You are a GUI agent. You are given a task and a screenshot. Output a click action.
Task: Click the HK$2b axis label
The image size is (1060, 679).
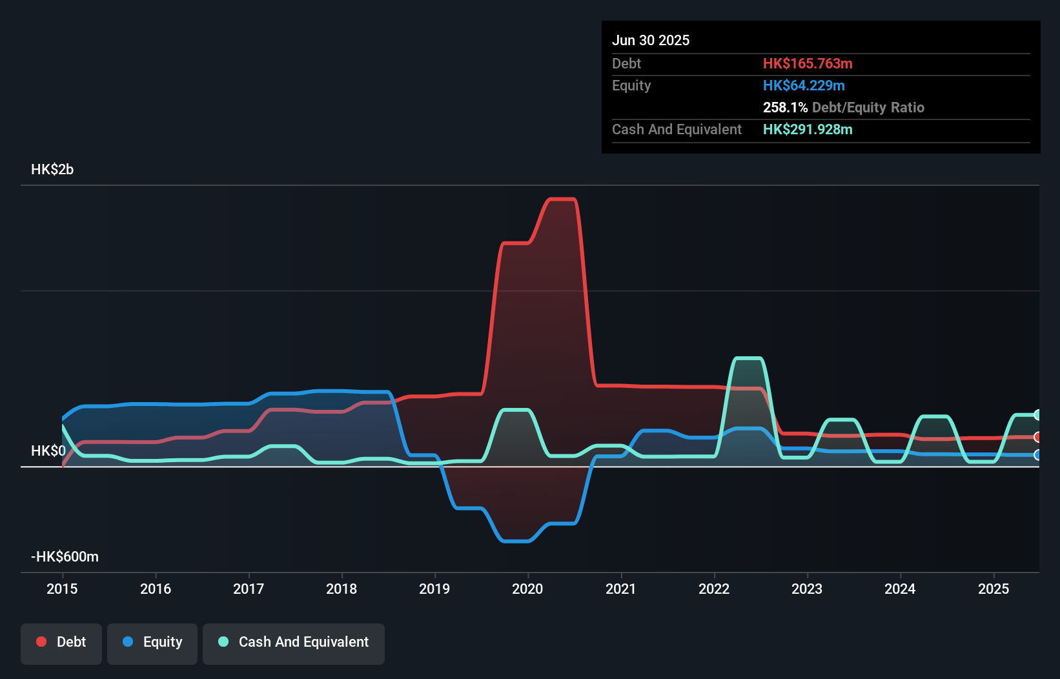[x=52, y=170]
